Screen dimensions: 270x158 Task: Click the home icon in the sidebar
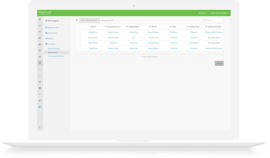click(40, 19)
